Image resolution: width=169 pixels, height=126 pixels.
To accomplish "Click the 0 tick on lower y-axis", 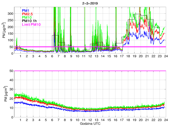I will pyautogui.click(x=12, y=117).
